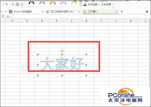
Task: Select column H header
Action: 86,21
